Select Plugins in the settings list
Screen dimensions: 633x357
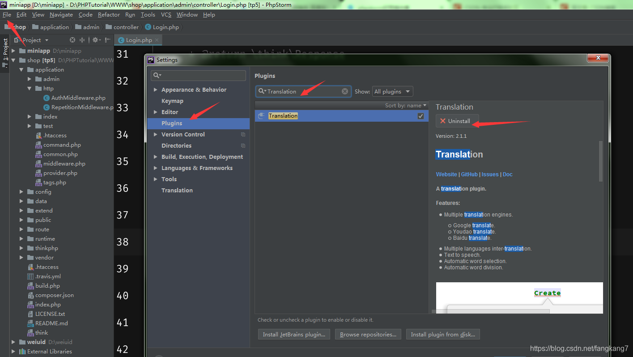pyautogui.click(x=199, y=123)
